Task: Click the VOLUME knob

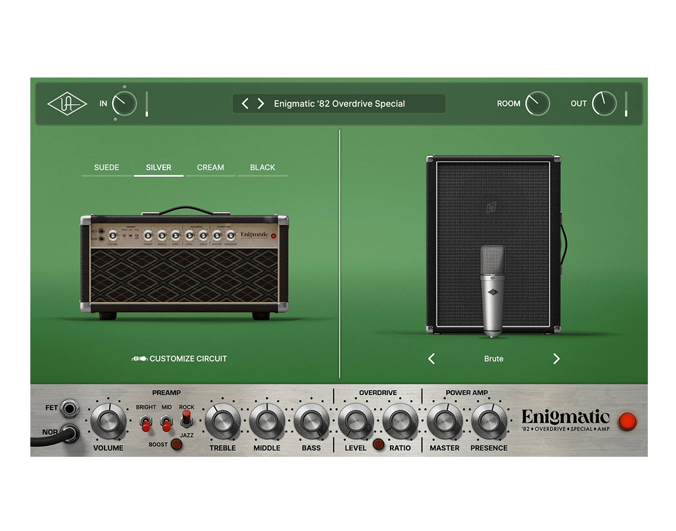Action: click(108, 422)
